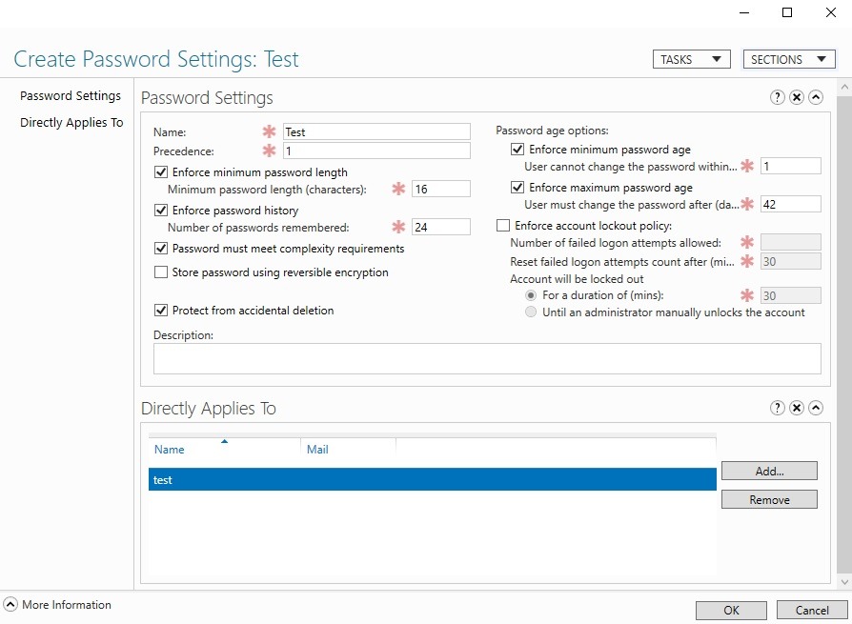Click the Add... button
The image size is (852, 624).
769,471
